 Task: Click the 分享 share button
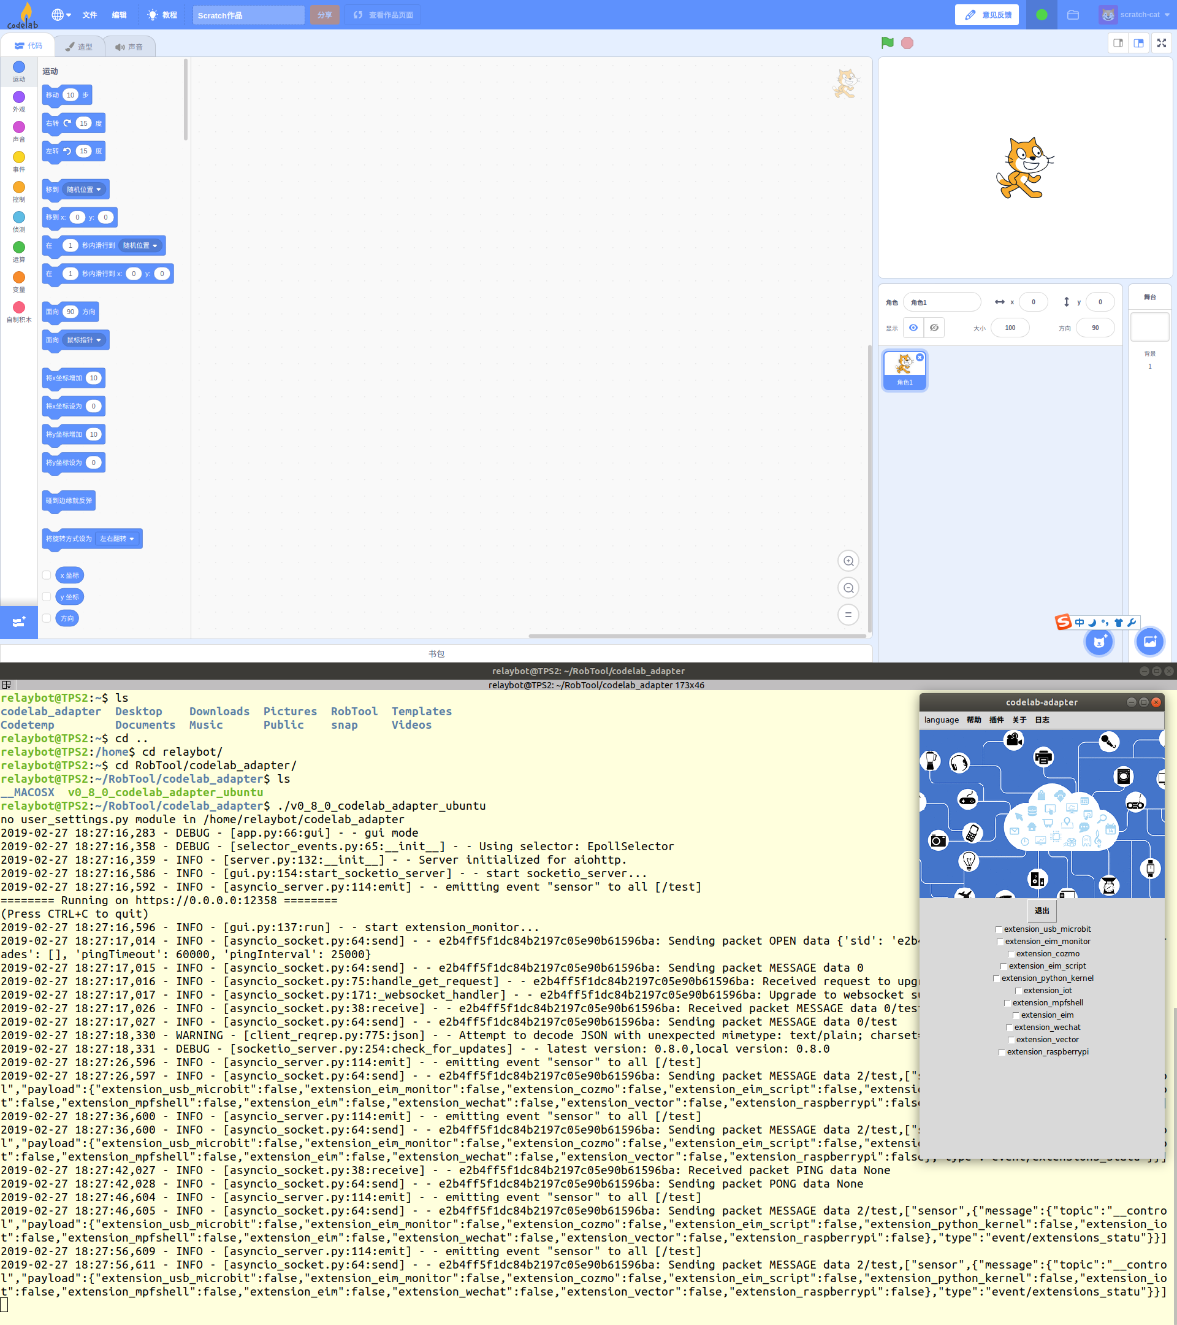(x=324, y=14)
